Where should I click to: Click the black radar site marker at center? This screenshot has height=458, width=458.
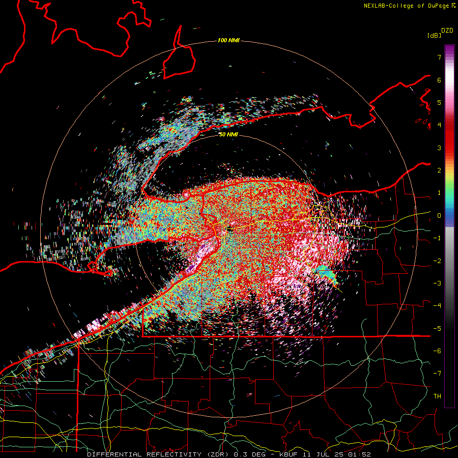tap(230, 230)
